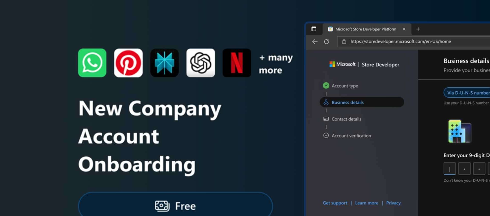Select the Account type step
The image size is (490, 216).
[340, 86]
